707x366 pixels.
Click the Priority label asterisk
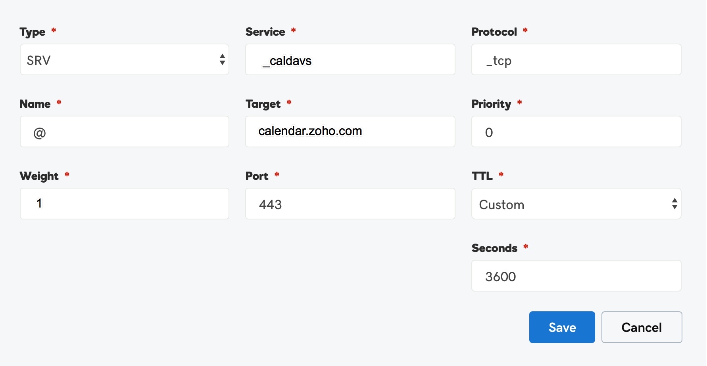click(x=520, y=103)
